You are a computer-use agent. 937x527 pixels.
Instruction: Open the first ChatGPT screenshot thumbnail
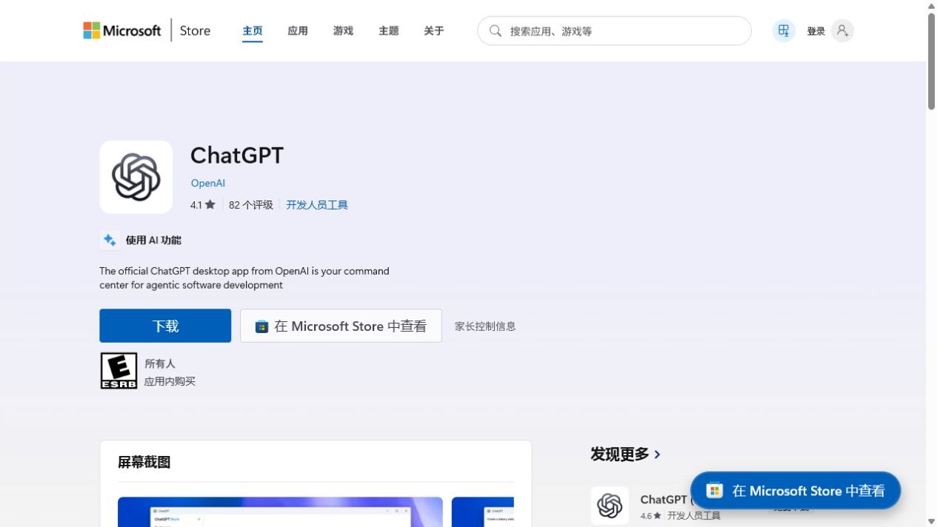(280, 511)
